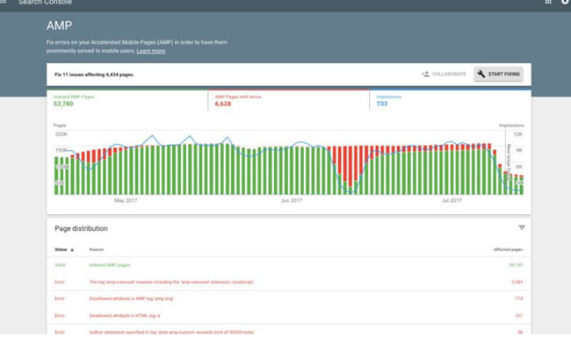Click the 'Fix 11 issues affecting 4,434 pages' text
The width and height of the screenshot is (571, 344).
coord(94,75)
